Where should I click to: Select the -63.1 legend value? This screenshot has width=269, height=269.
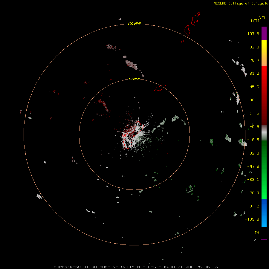pos(253,180)
